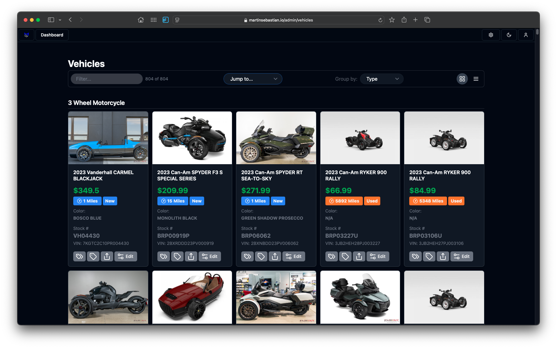Click the 804 of 804 count
The height and width of the screenshot is (348, 557).
pos(156,79)
